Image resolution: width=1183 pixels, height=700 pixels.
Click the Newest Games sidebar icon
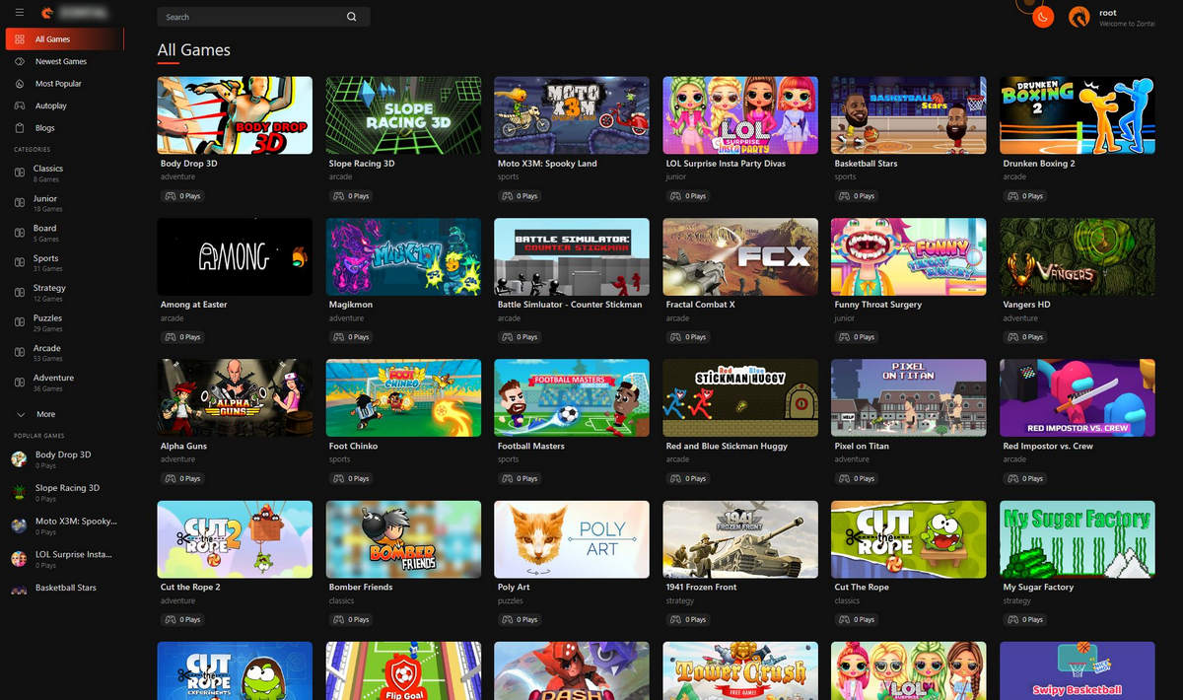[x=22, y=61]
